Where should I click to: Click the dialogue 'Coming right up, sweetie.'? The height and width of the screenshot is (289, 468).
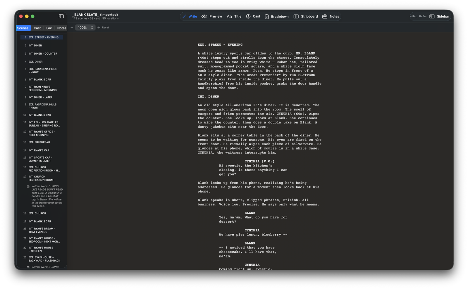(x=245, y=269)
